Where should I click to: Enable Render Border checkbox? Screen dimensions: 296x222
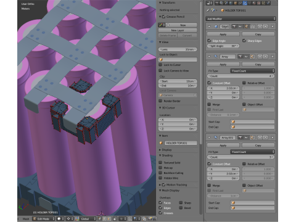pos(160,101)
